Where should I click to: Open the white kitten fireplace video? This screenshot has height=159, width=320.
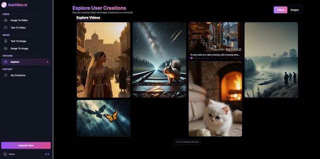(215, 98)
